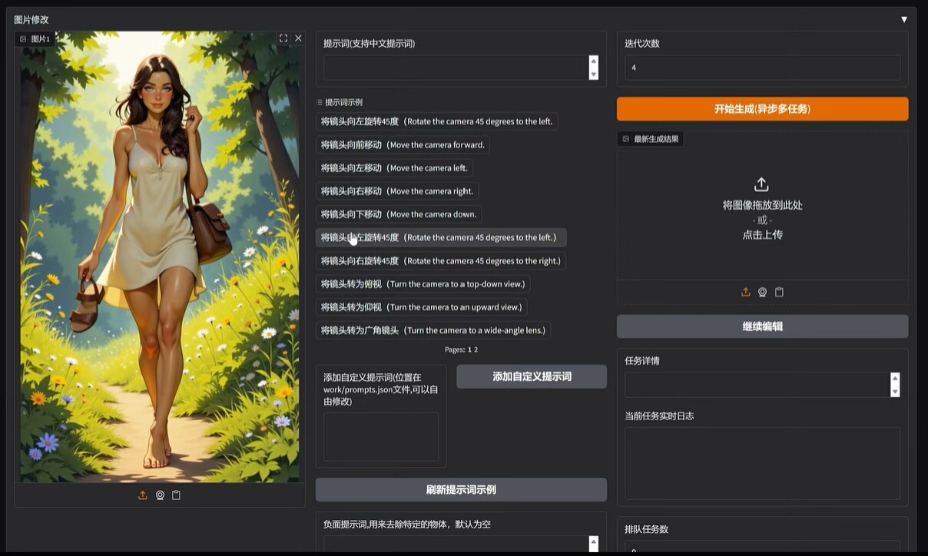Focus the 负面提示词 input box

coord(456,544)
